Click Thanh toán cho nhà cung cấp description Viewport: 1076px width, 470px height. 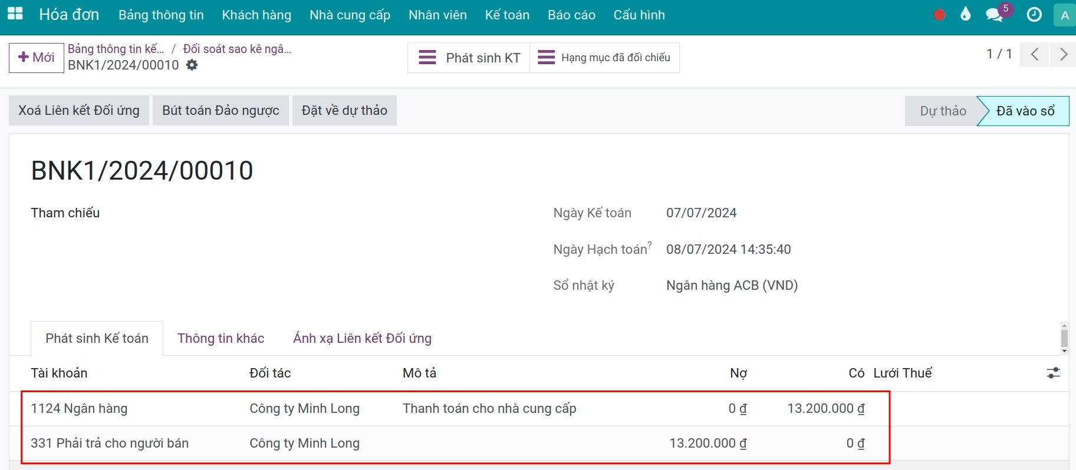pyautogui.click(x=489, y=409)
